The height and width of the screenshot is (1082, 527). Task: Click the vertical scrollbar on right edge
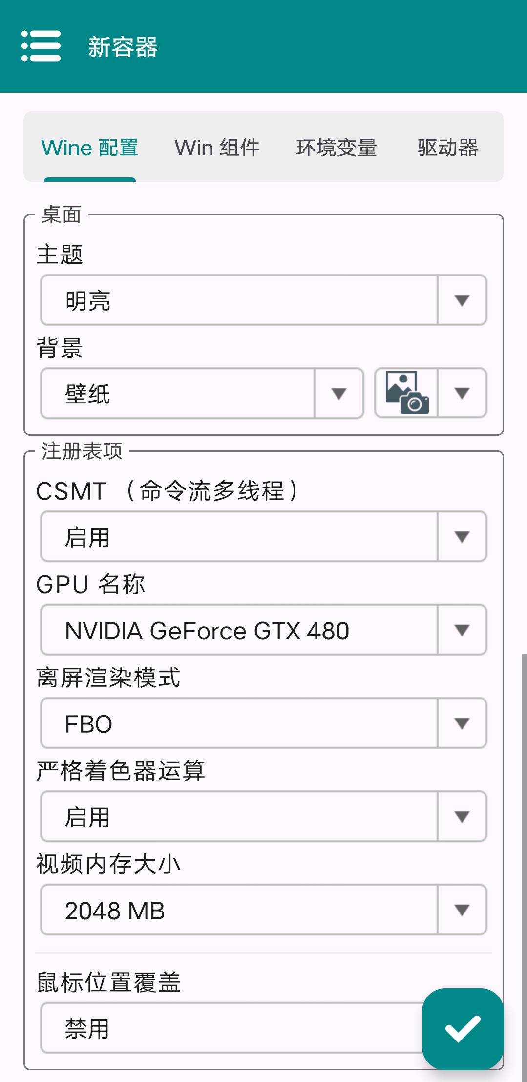coord(524,867)
